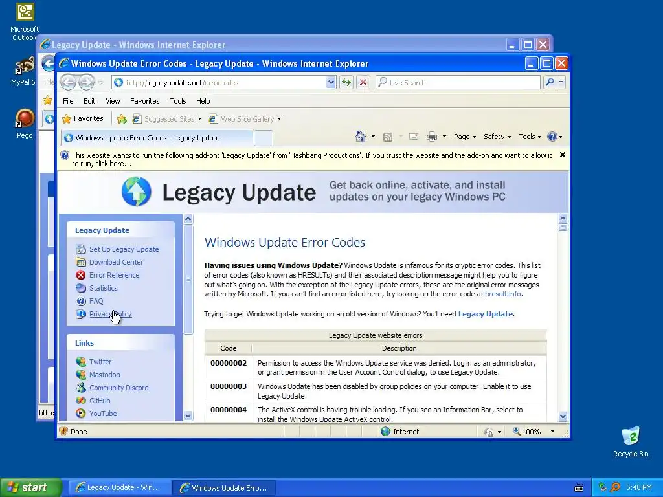Click error code 00000002 cell
This screenshot has height=497, width=663.
229,368
